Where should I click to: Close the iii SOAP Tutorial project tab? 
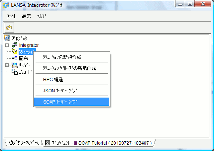coord(47,143)
